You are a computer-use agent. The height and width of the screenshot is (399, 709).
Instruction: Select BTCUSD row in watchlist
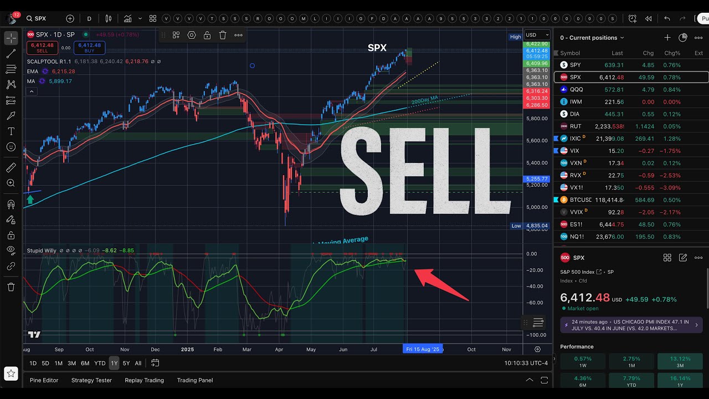631,199
